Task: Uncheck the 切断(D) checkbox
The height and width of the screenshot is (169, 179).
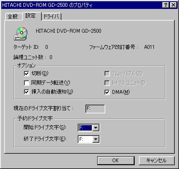Action: pos(26,73)
